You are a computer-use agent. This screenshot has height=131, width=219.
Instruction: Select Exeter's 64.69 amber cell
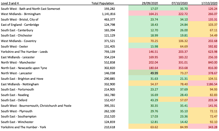pos(173,46)
